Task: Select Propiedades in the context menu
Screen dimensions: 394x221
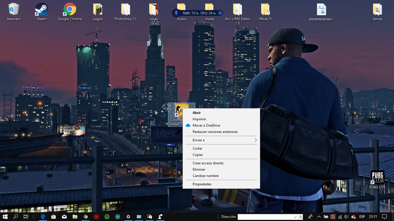Action: pyautogui.click(x=202, y=184)
